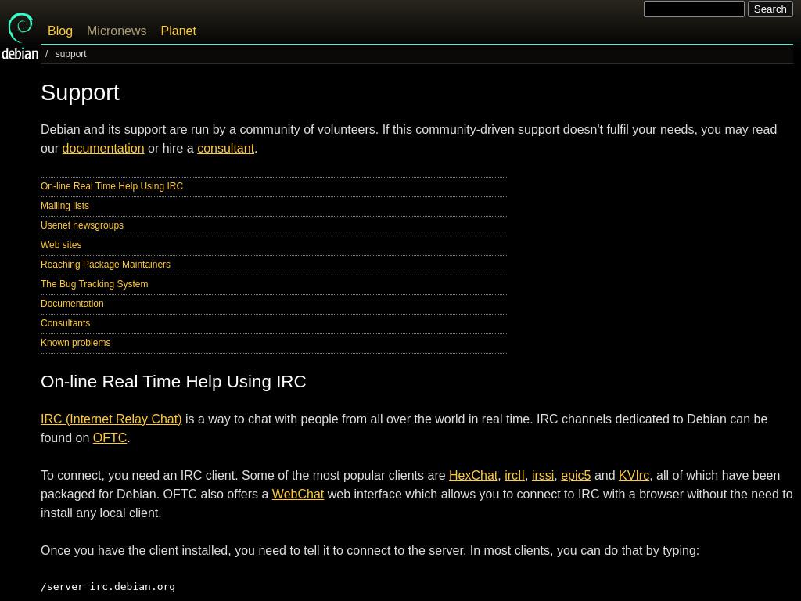Jump to Documentation contents entry
801x601 pixels.
coord(72,304)
